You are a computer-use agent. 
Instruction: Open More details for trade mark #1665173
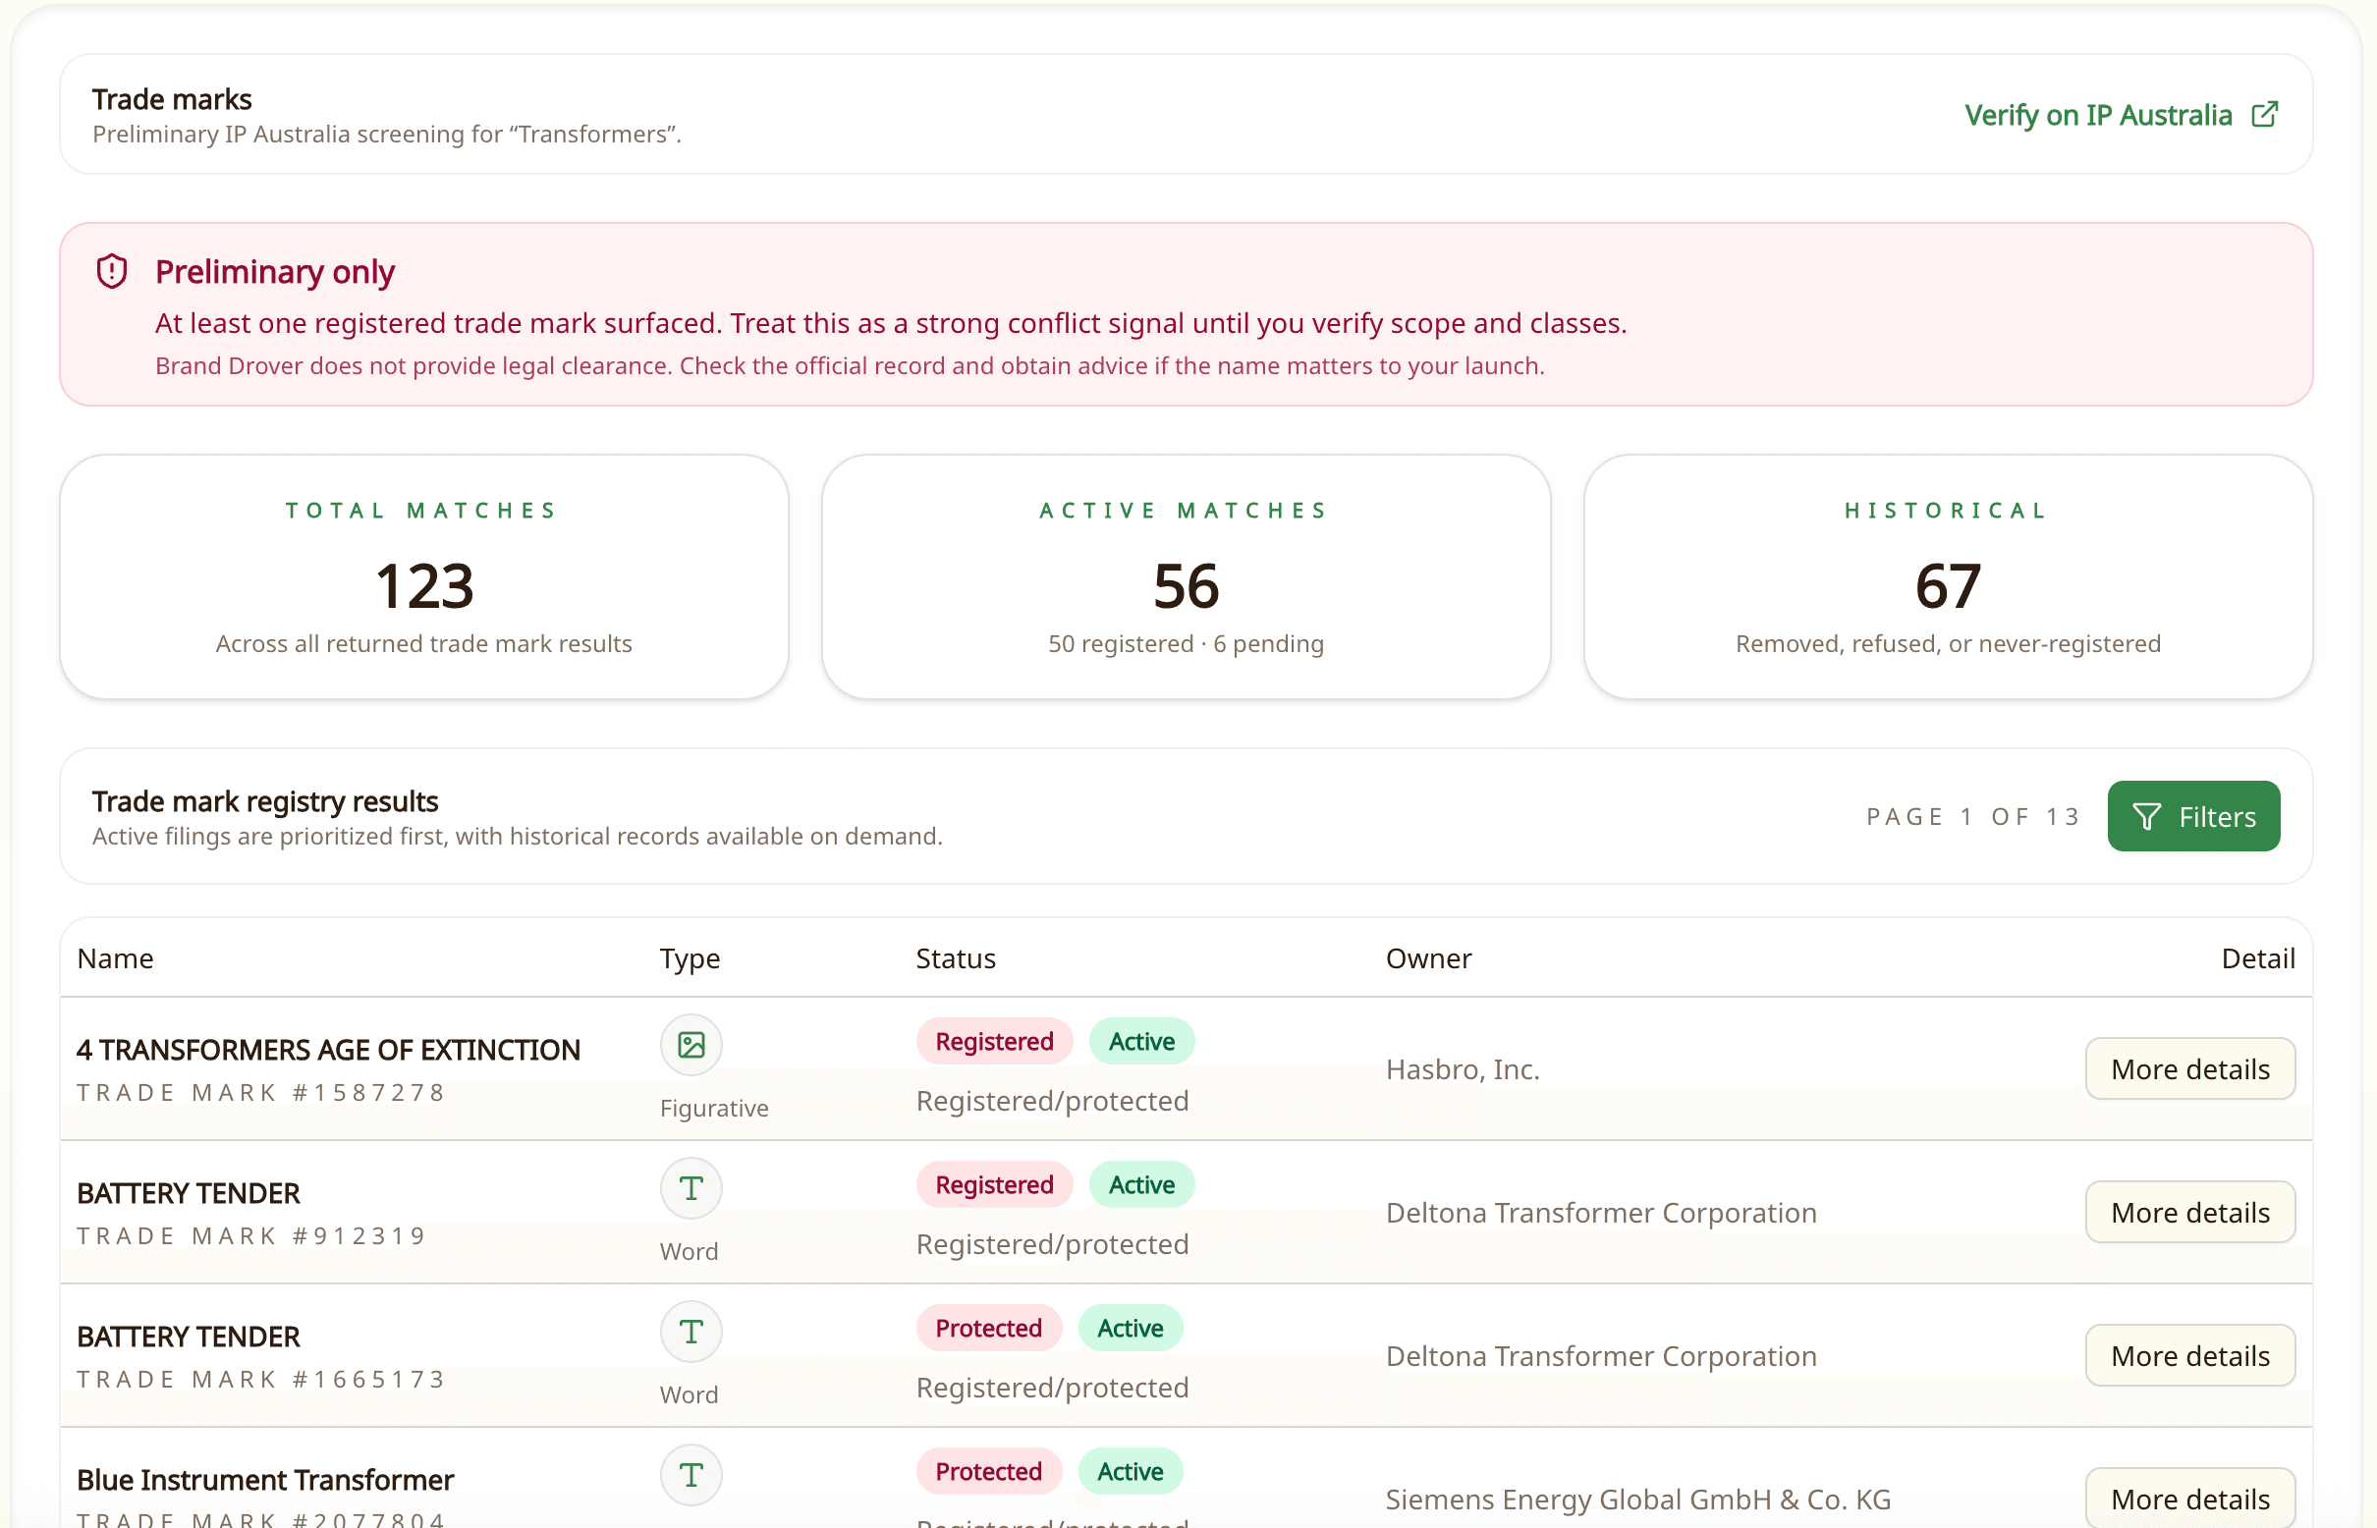[x=2189, y=1355]
